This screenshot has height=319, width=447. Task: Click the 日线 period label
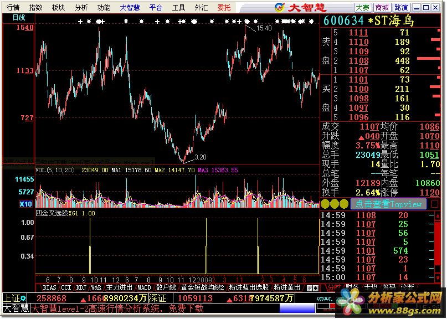tap(19, 18)
